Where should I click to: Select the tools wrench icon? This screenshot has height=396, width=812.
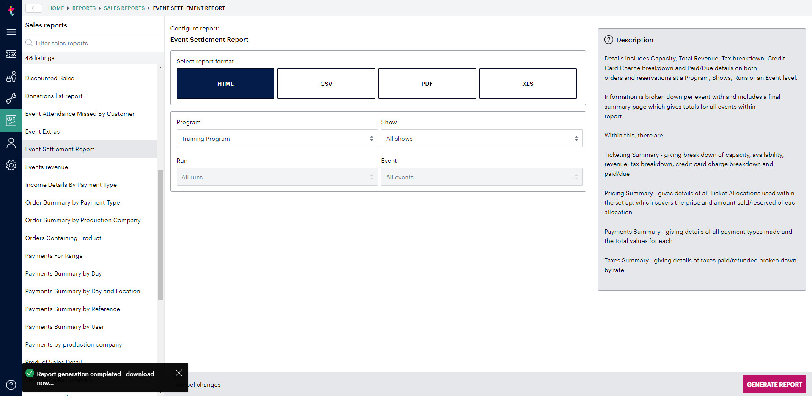[x=11, y=98]
